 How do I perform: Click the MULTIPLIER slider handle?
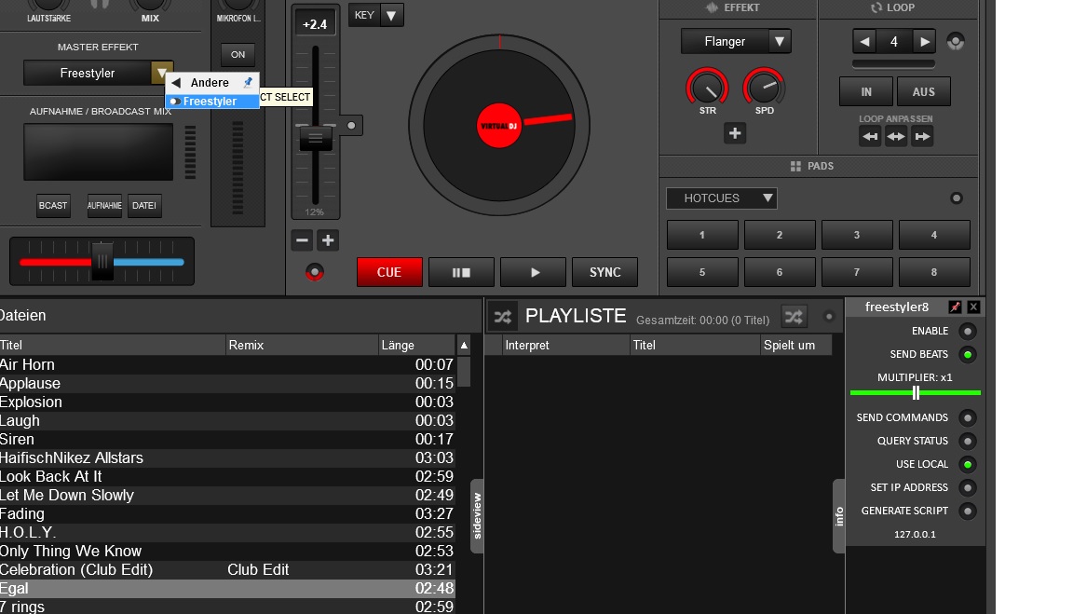click(916, 393)
